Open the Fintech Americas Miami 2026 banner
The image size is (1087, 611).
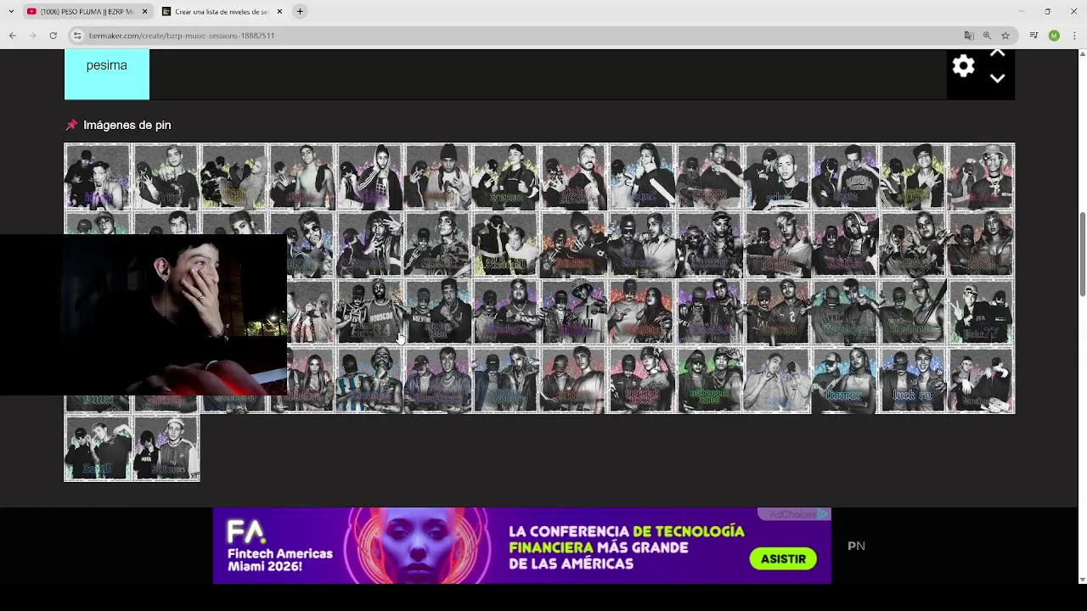click(x=521, y=546)
